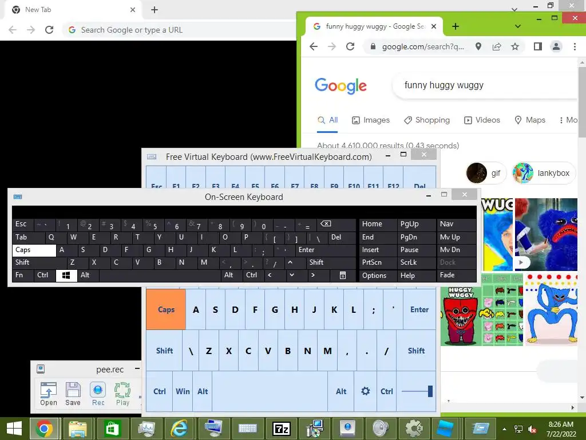The width and height of the screenshot is (586, 440).
Task: Toggle left Ctrl on the On-Screen Keyboard
Action: (45, 275)
